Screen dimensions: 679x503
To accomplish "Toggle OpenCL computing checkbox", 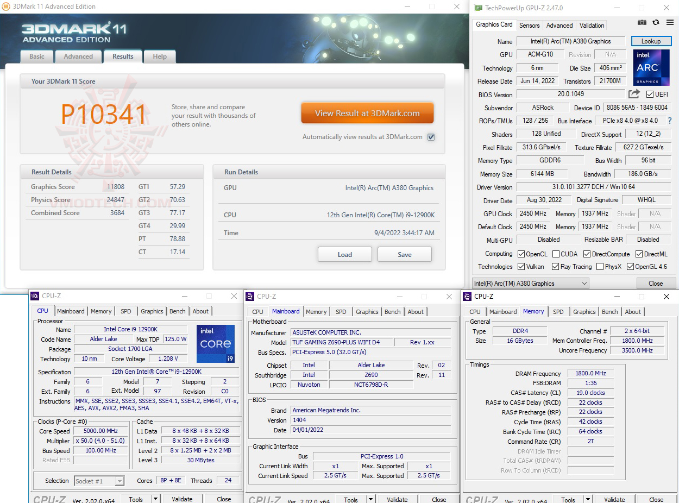I will (521, 254).
